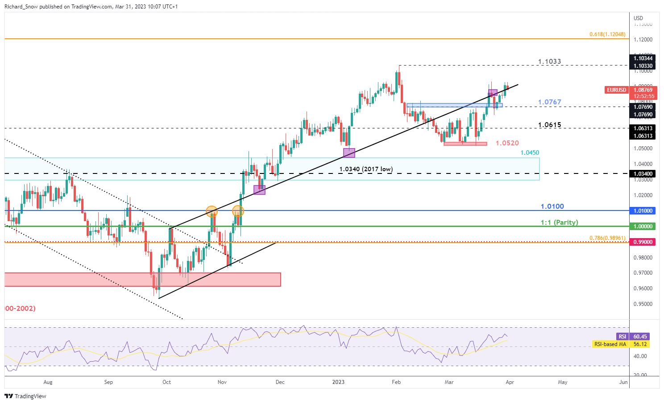
Task: Click the 0.97000 price axis tick
Action: click(643, 273)
